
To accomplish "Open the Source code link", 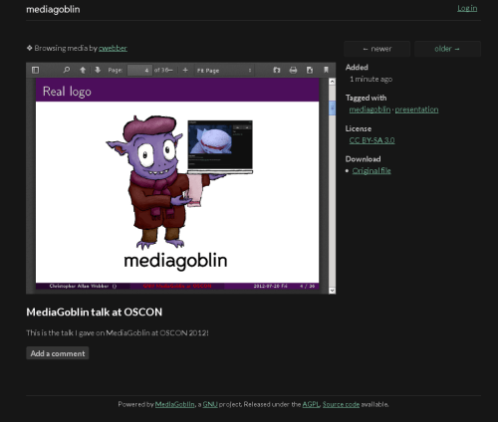I will click(341, 404).
